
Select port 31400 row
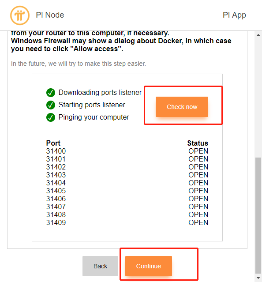coord(127,151)
